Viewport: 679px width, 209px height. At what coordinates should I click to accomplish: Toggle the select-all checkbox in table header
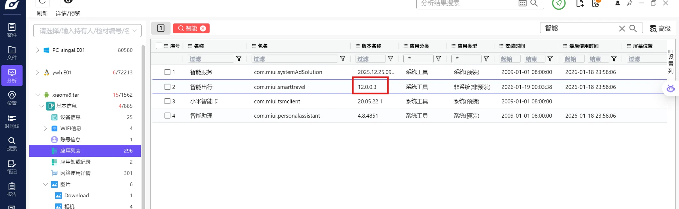[x=159, y=46]
